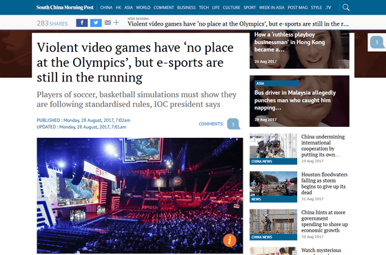Open the POST MAG section
The width and height of the screenshot is (386, 255).
click(298, 8)
